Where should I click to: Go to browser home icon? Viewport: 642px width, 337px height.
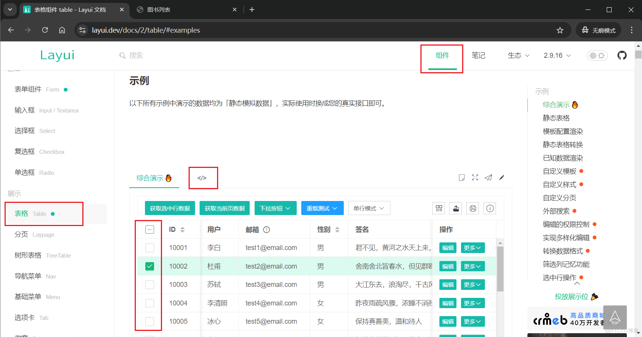[x=62, y=30]
